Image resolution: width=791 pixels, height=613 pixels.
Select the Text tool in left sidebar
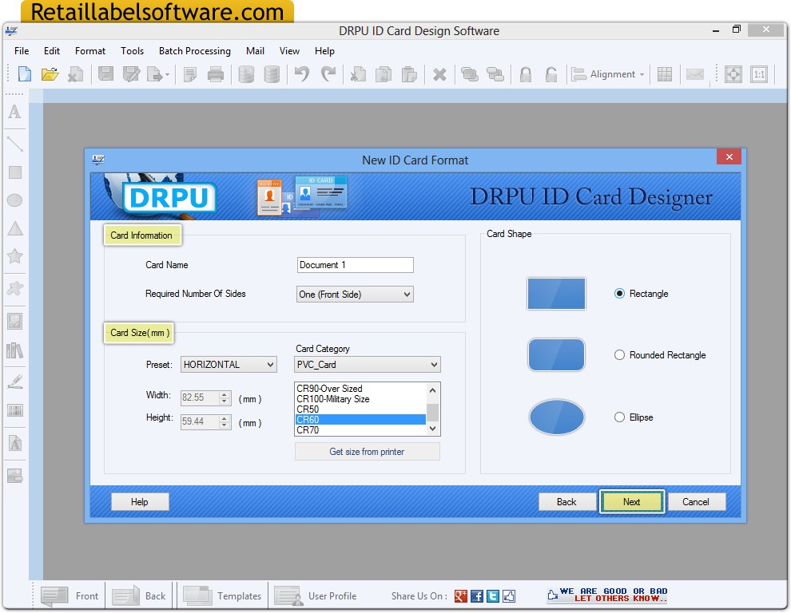click(x=14, y=112)
